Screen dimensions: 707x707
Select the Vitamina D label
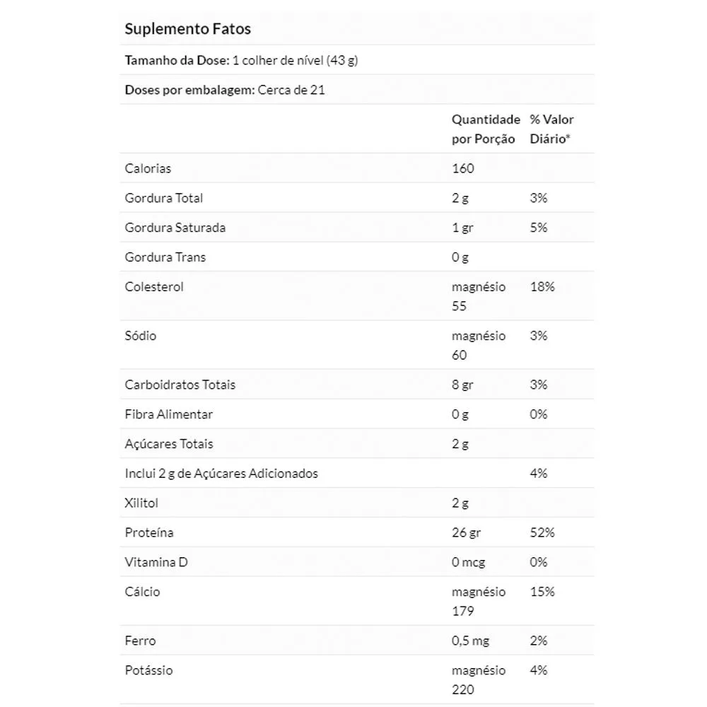156,562
